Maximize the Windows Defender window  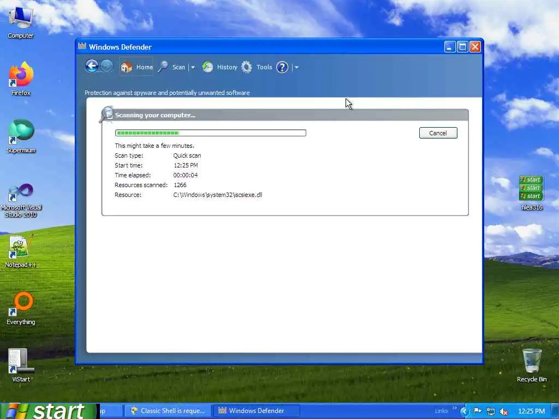coord(462,47)
